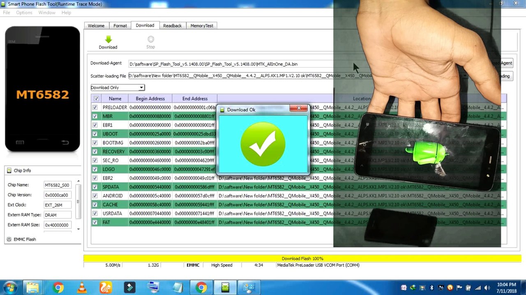Close the Download Ok dialog
Image resolution: width=526 pixels, height=295 pixels.
click(x=299, y=109)
